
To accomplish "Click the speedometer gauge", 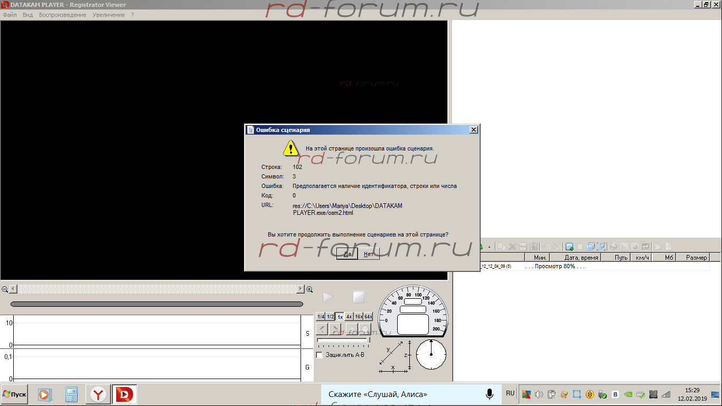I will click(x=413, y=311).
